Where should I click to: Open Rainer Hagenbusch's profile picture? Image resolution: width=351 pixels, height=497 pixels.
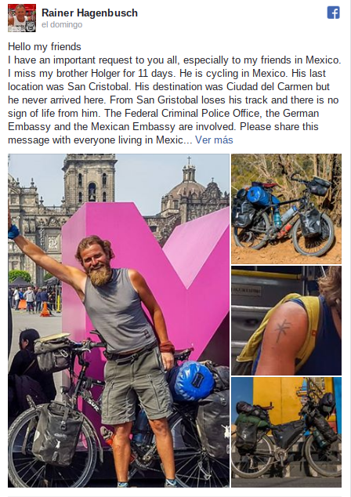(22, 18)
